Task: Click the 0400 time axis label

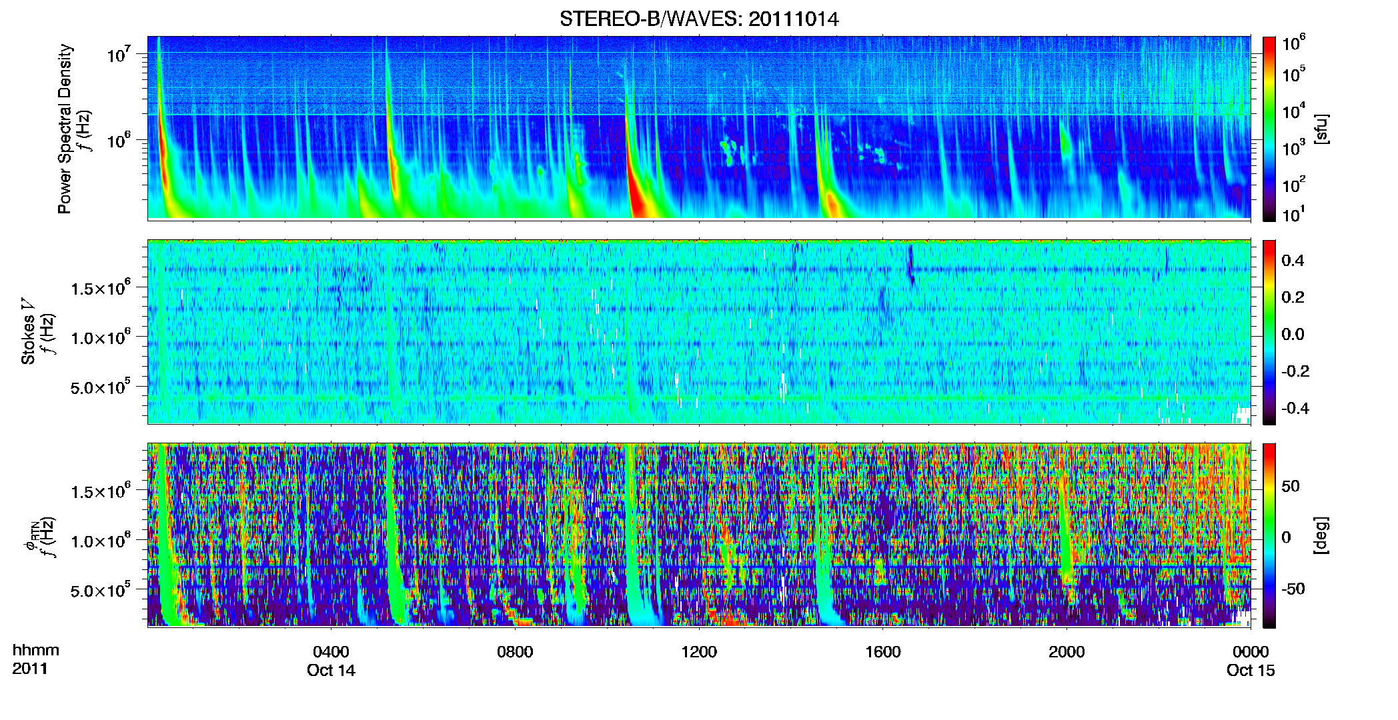Action: 331,651
